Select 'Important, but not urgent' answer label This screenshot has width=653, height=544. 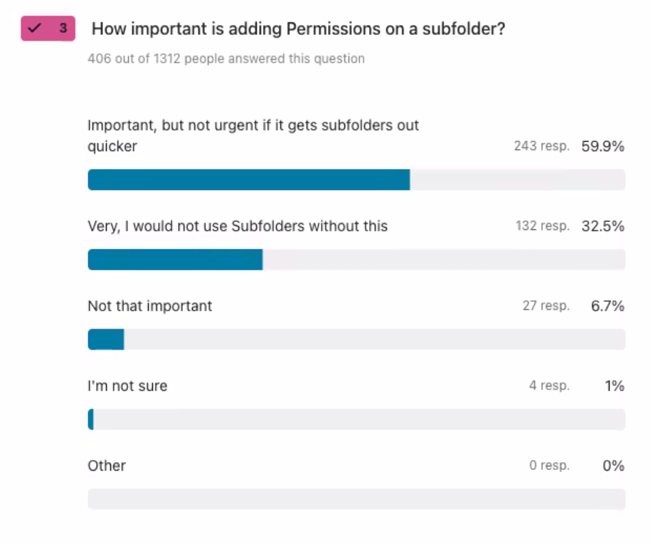point(253,135)
